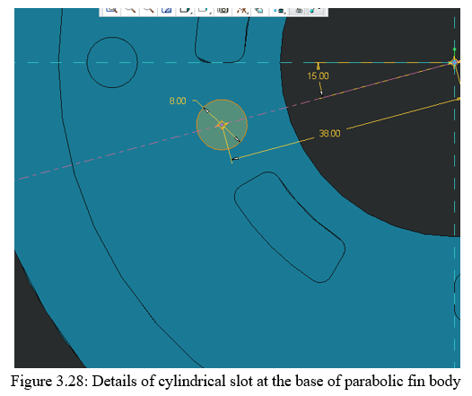Open the display style dropdown arrow

(191, 13)
